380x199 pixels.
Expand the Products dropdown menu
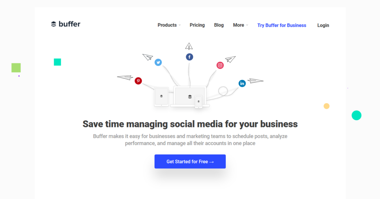point(169,25)
